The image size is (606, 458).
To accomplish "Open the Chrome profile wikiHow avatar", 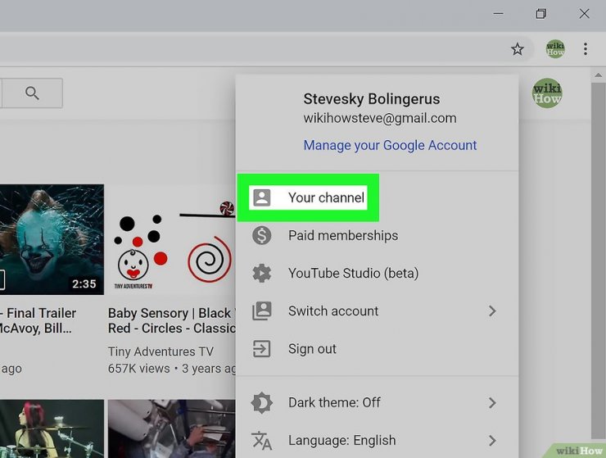I will pos(555,49).
